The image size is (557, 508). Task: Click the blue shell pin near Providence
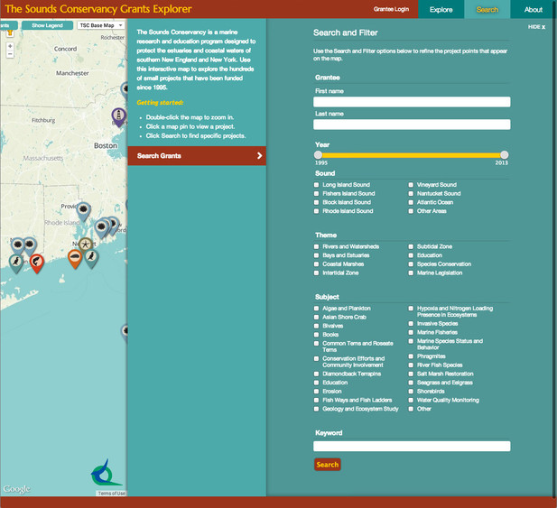pyautogui.click(x=83, y=210)
